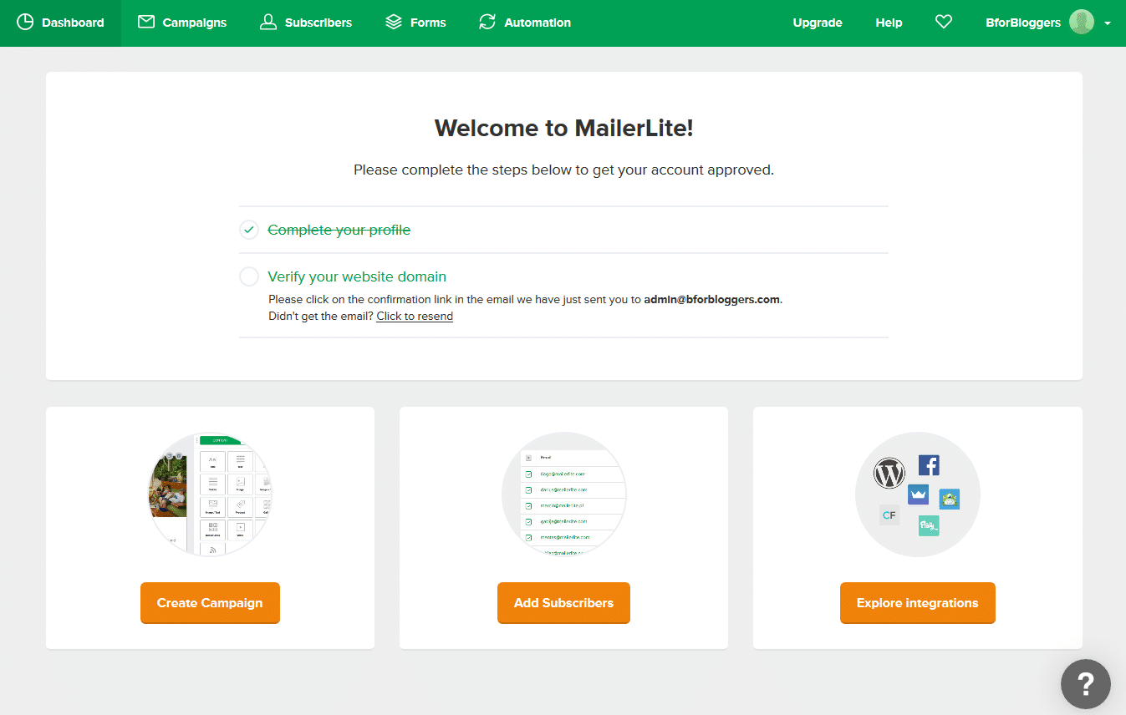Go to the Subscribers tab
The height and width of the screenshot is (715, 1126).
(x=306, y=23)
